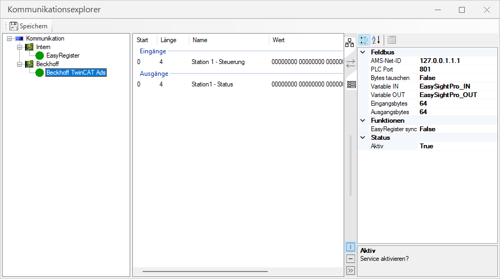Image resolution: width=500 pixels, height=279 pixels.
Task: Click the property pages icon
Action: [x=392, y=39]
